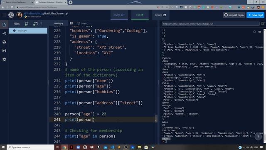Open the hamburger sidebar menu
The width and height of the screenshot is (266, 150).
[4, 15]
